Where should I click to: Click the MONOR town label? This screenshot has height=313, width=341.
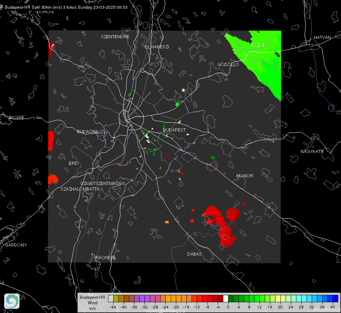[245, 176]
